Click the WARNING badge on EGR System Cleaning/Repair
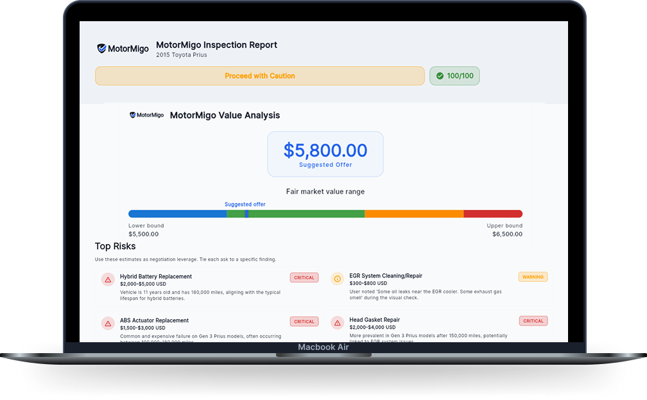 point(533,277)
